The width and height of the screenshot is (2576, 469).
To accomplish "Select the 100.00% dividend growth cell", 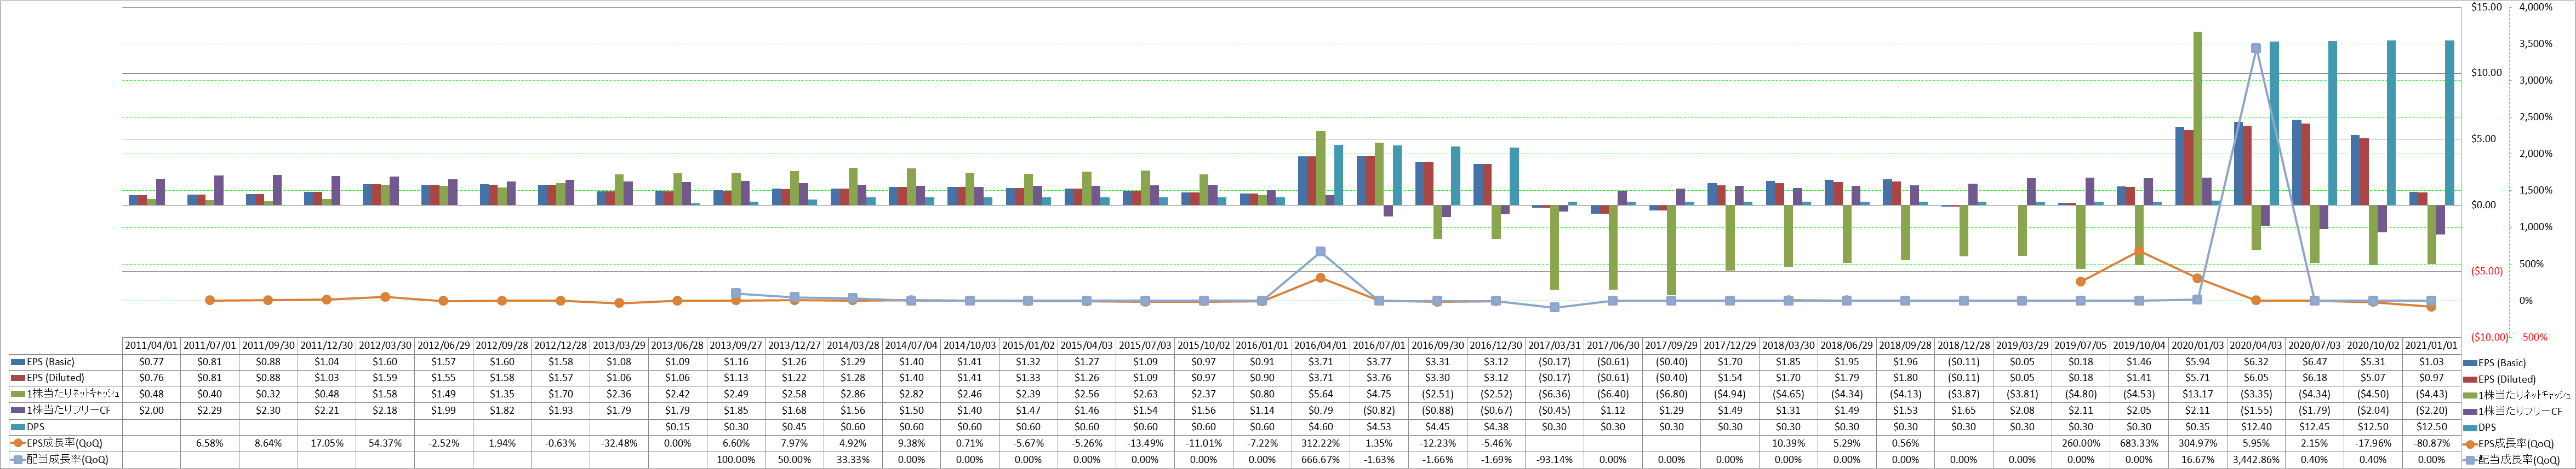I will (736, 460).
